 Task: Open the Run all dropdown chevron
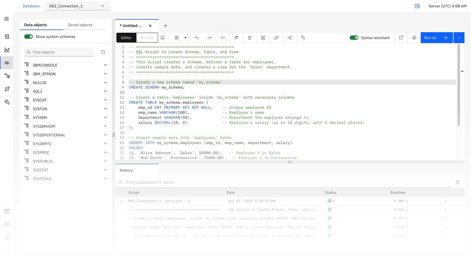point(458,37)
